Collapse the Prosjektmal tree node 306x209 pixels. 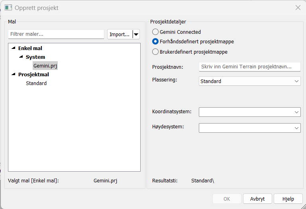14,74
